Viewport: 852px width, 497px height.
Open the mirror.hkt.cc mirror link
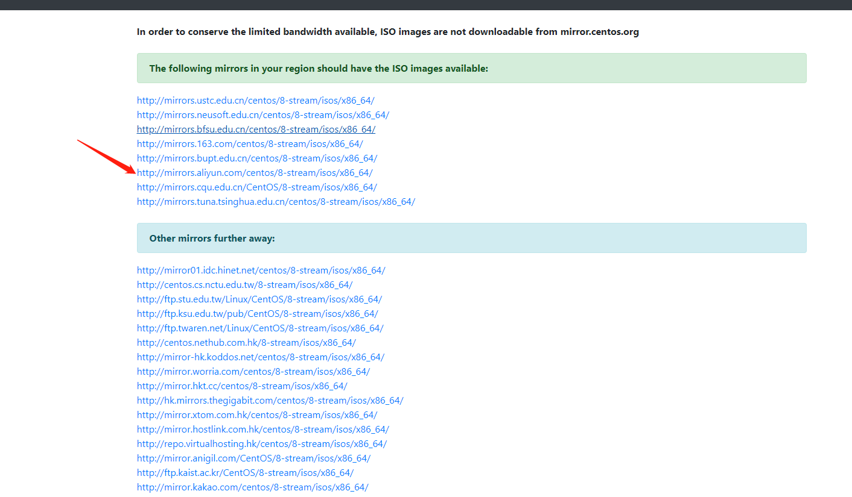pos(242,386)
